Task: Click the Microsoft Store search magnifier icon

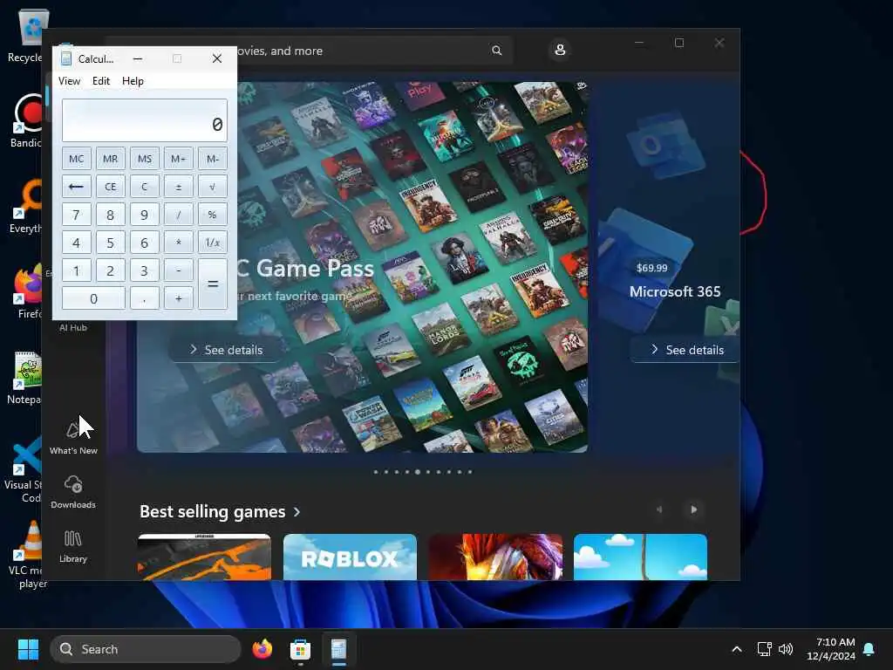Action: 496,51
